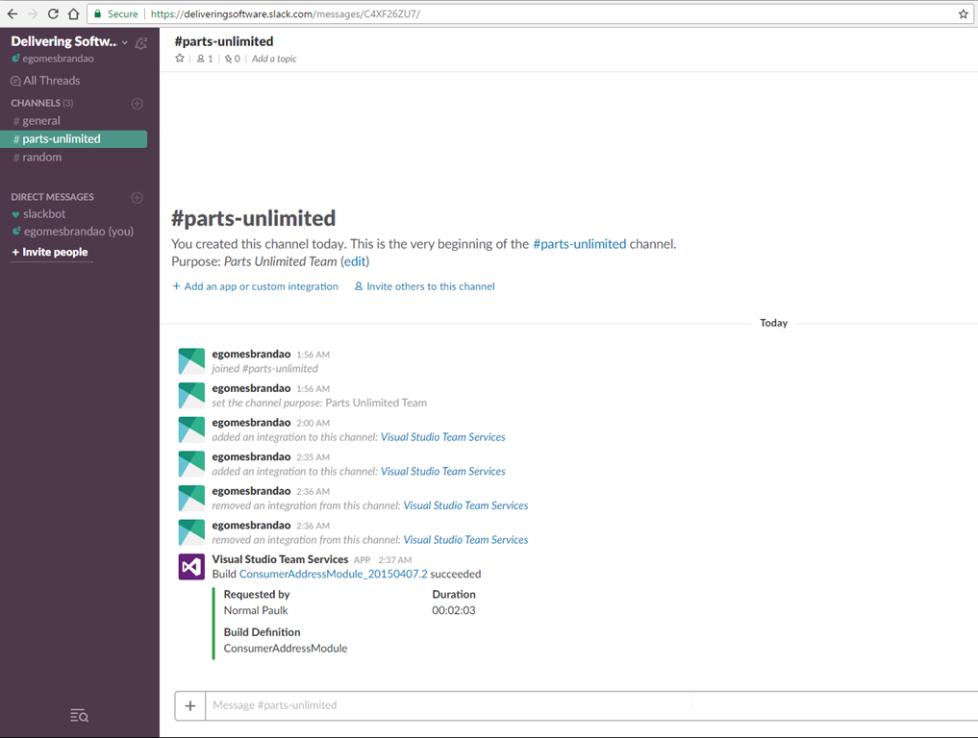This screenshot has height=738, width=978.
Task: Open notification preferences bell icon
Action: (141, 43)
